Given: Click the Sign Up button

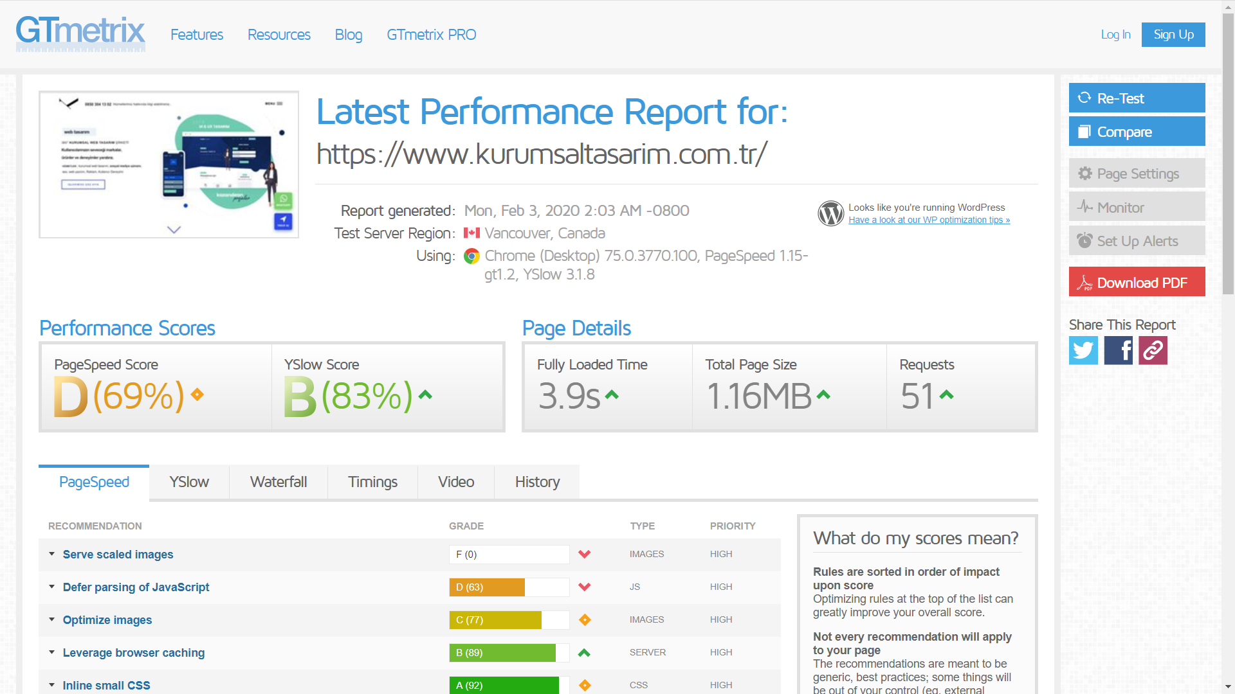Looking at the screenshot, I should 1173,35.
